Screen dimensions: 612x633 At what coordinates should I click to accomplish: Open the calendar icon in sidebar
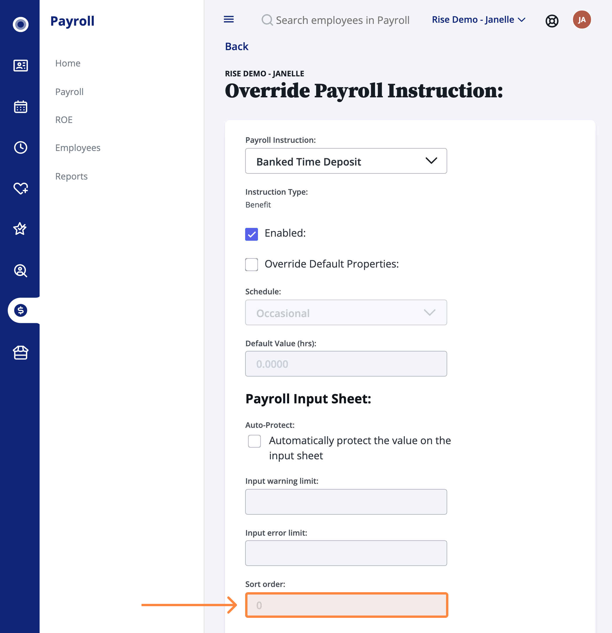tap(20, 107)
